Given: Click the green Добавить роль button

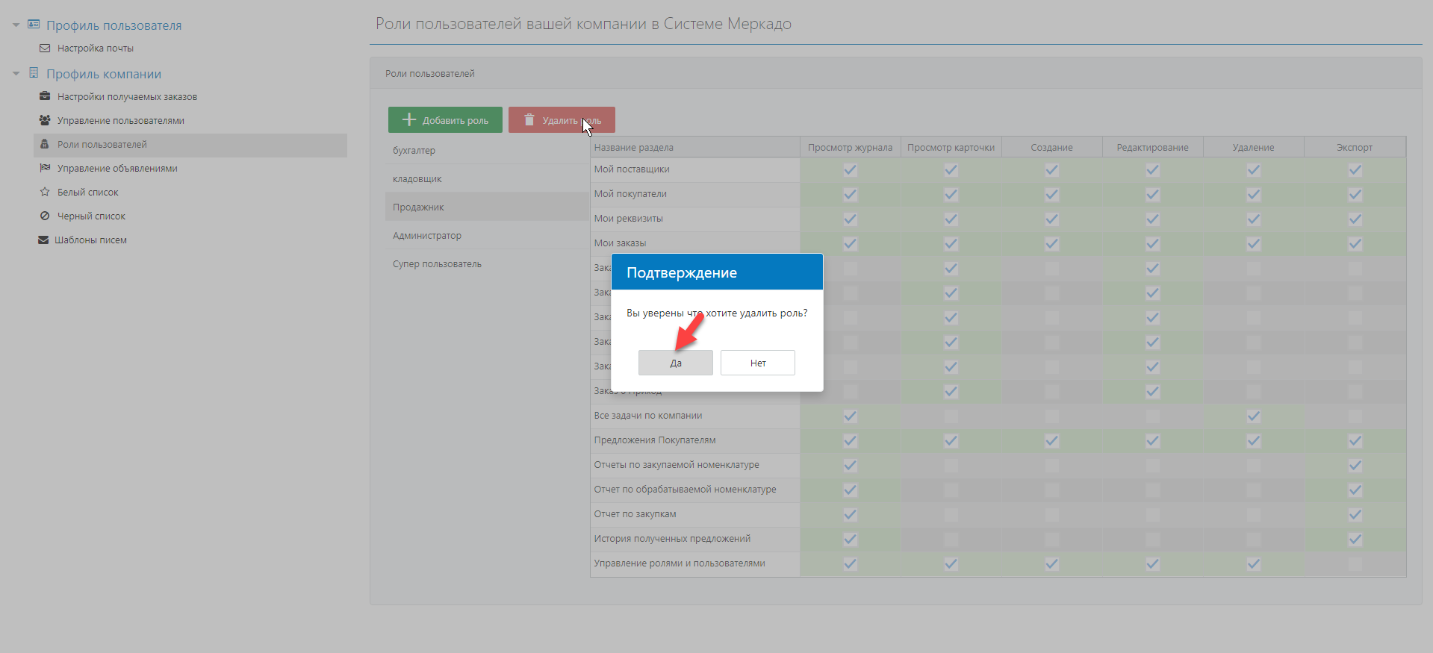Looking at the screenshot, I should pos(445,120).
